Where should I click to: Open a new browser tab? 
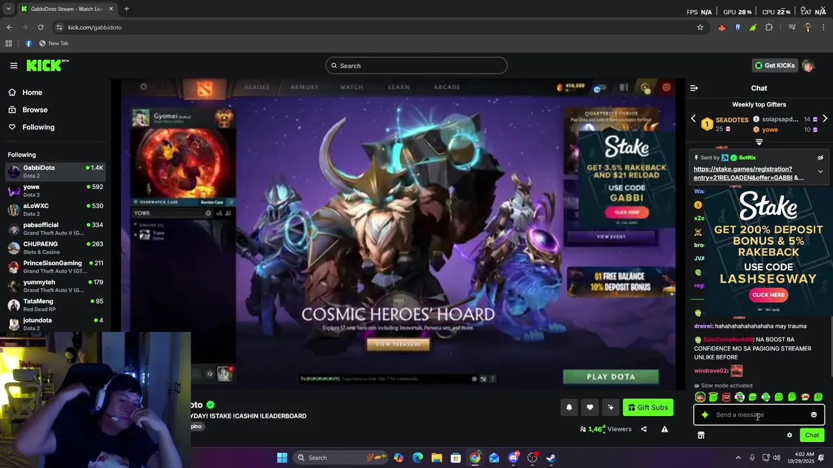(x=126, y=9)
